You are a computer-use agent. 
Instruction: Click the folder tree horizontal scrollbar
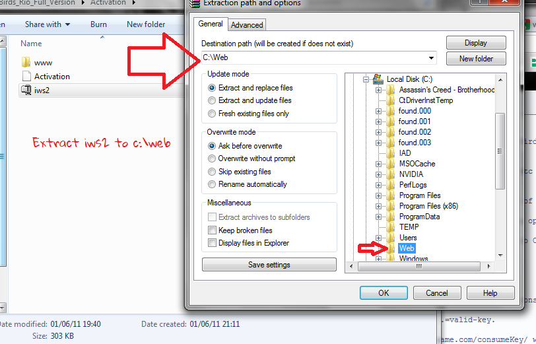point(419,266)
